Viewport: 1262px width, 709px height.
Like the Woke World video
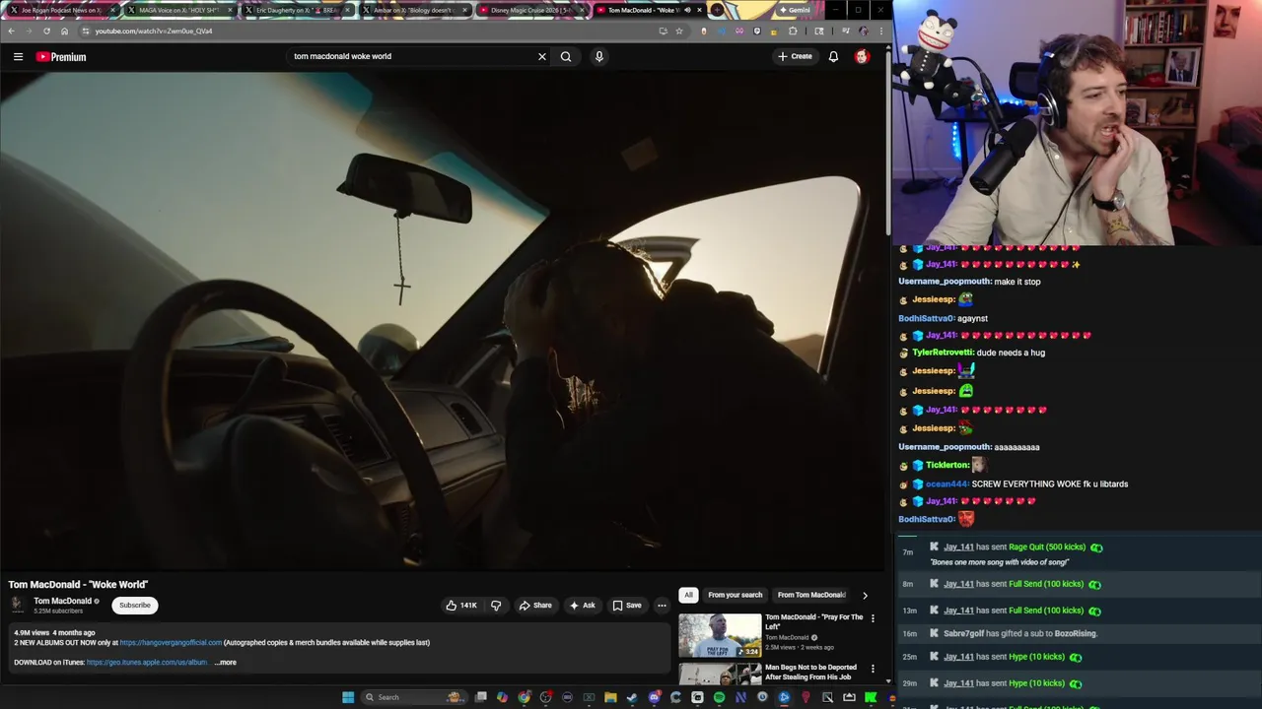point(461,605)
